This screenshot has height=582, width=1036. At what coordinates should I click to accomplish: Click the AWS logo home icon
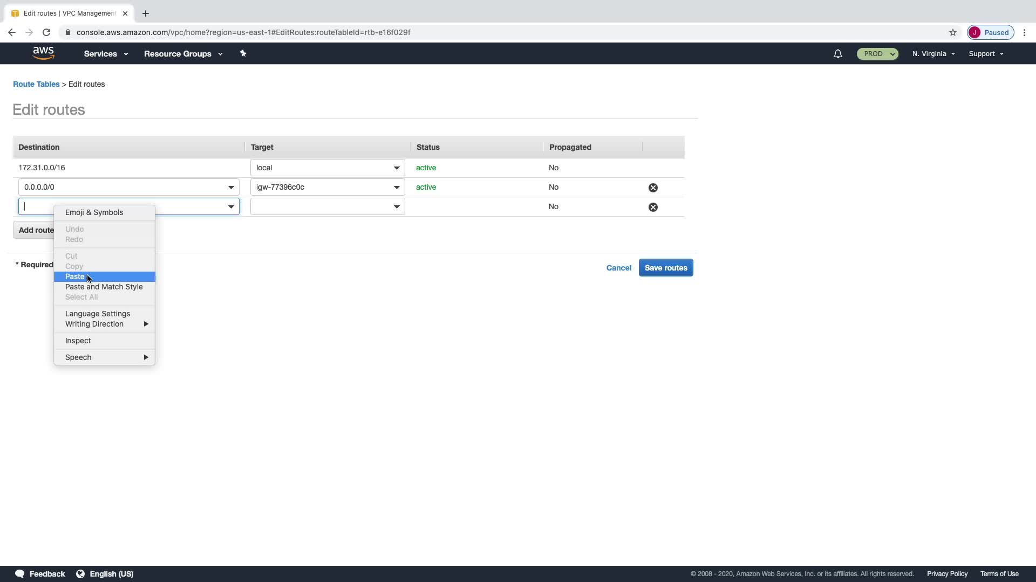coord(43,53)
